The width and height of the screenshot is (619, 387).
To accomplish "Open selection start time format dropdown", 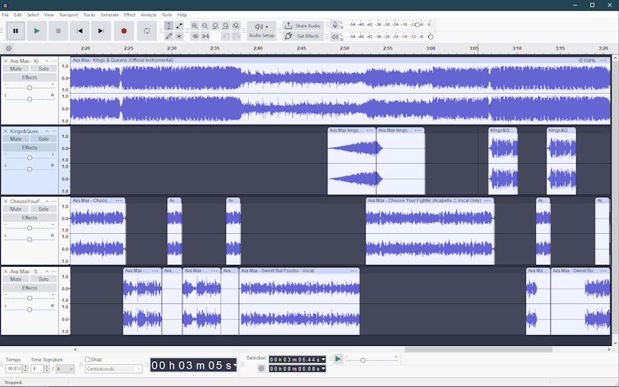I will 324,360.
